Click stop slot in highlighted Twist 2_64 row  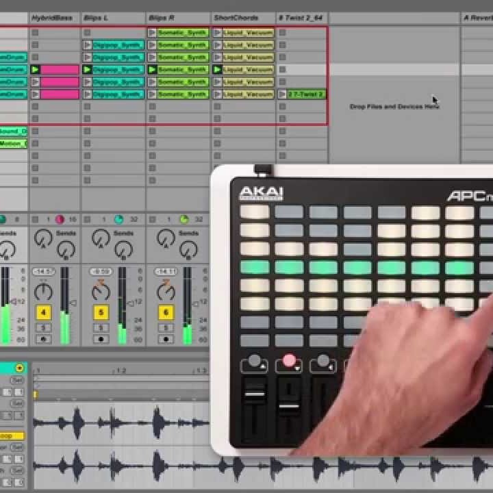point(282,69)
